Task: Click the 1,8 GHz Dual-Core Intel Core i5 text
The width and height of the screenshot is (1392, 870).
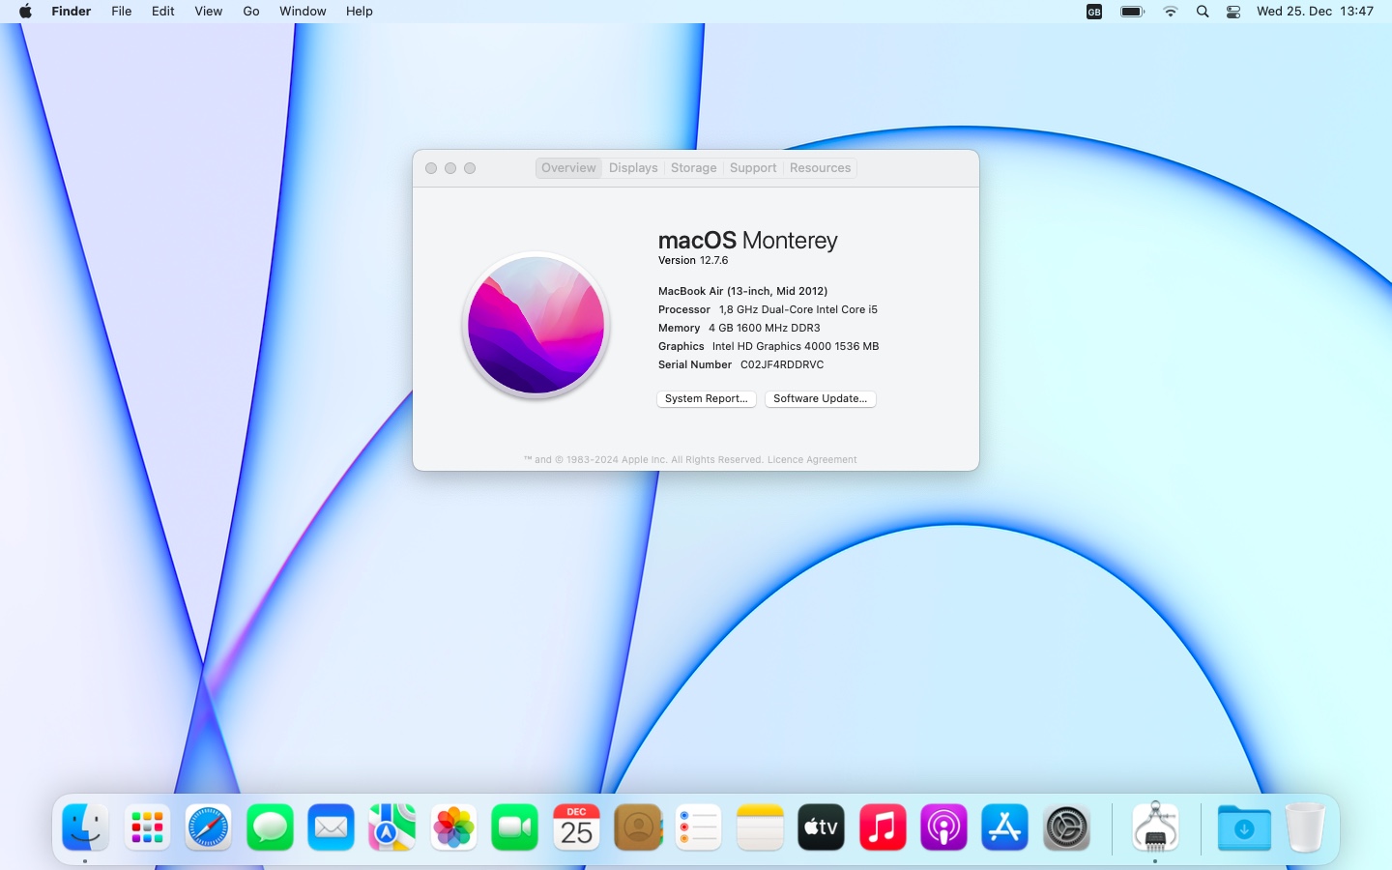Action: (x=798, y=309)
